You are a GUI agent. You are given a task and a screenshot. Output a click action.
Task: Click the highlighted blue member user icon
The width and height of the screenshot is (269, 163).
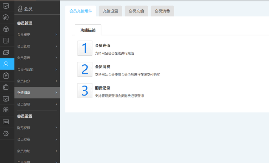tap(6, 64)
